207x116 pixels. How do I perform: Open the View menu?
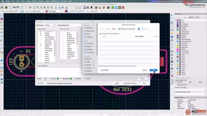coord(23,1)
